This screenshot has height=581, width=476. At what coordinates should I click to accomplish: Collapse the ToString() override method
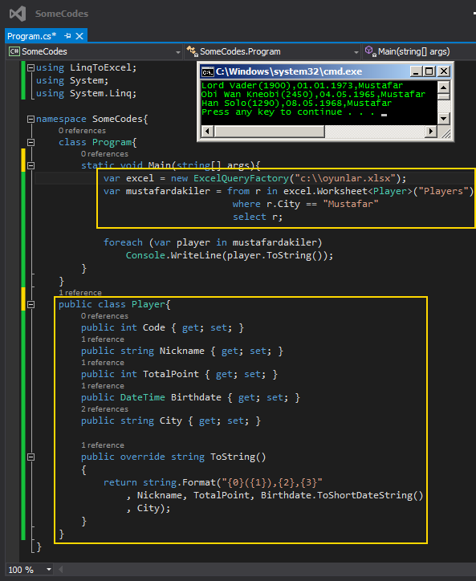click(x=31, y=457)
